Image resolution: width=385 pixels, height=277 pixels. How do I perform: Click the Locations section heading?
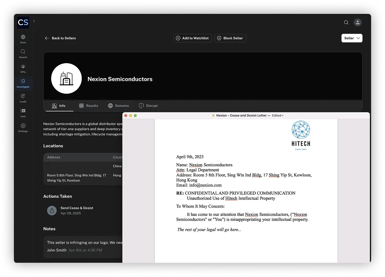[x=53, y=146]
